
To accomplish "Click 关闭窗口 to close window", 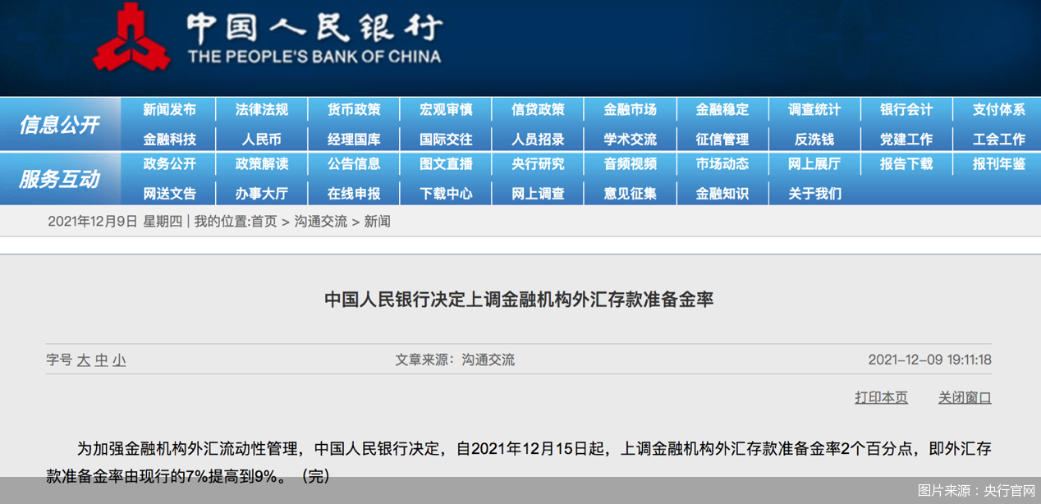I will [965, 397].
